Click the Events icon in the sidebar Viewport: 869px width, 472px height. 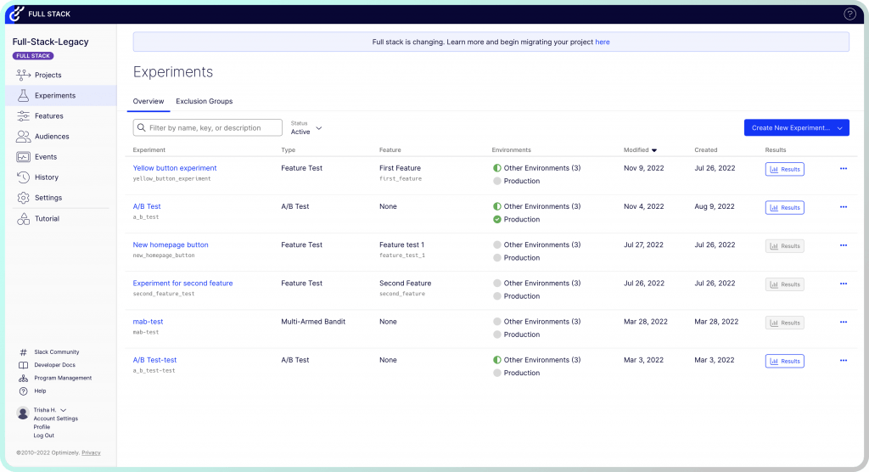(24, 157)
